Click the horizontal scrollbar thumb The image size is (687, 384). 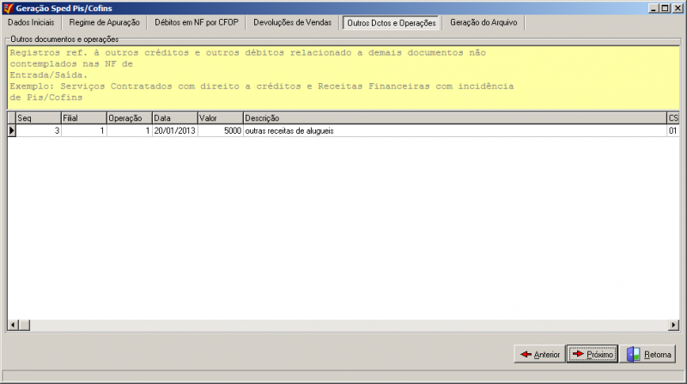click(24, 325)
